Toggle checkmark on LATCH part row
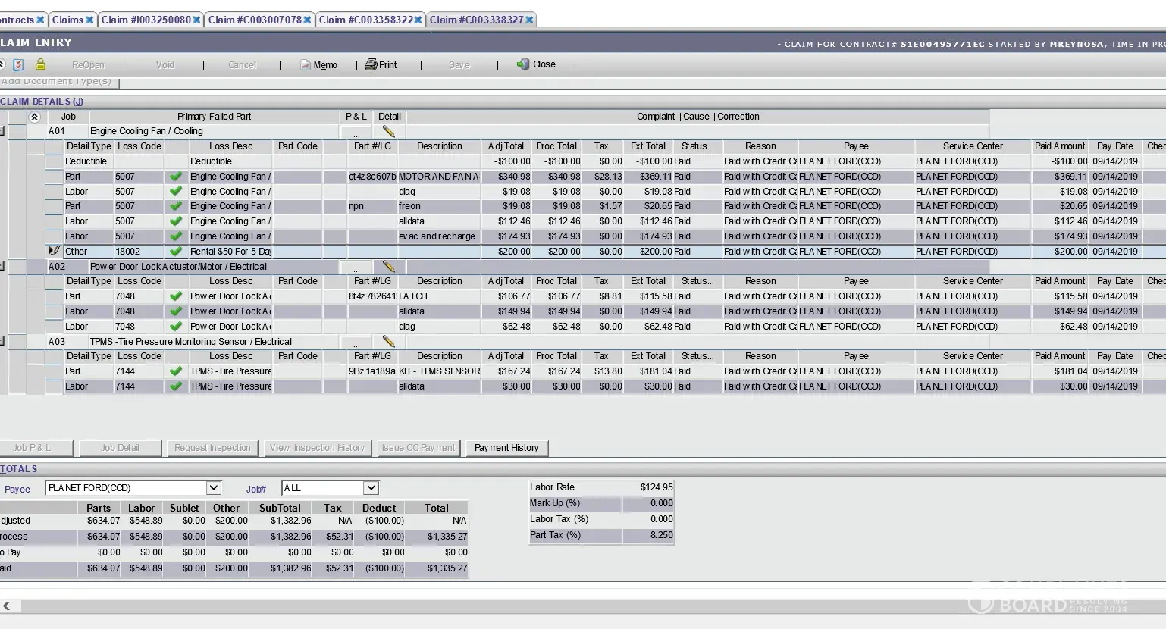The image size is (1166, 629). tap(176, 296)
